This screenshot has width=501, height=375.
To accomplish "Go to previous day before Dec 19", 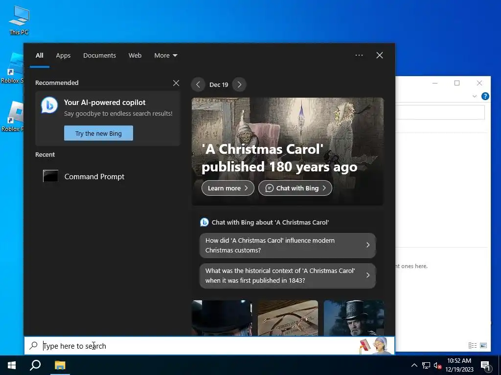I will click(x=198, y=84).
